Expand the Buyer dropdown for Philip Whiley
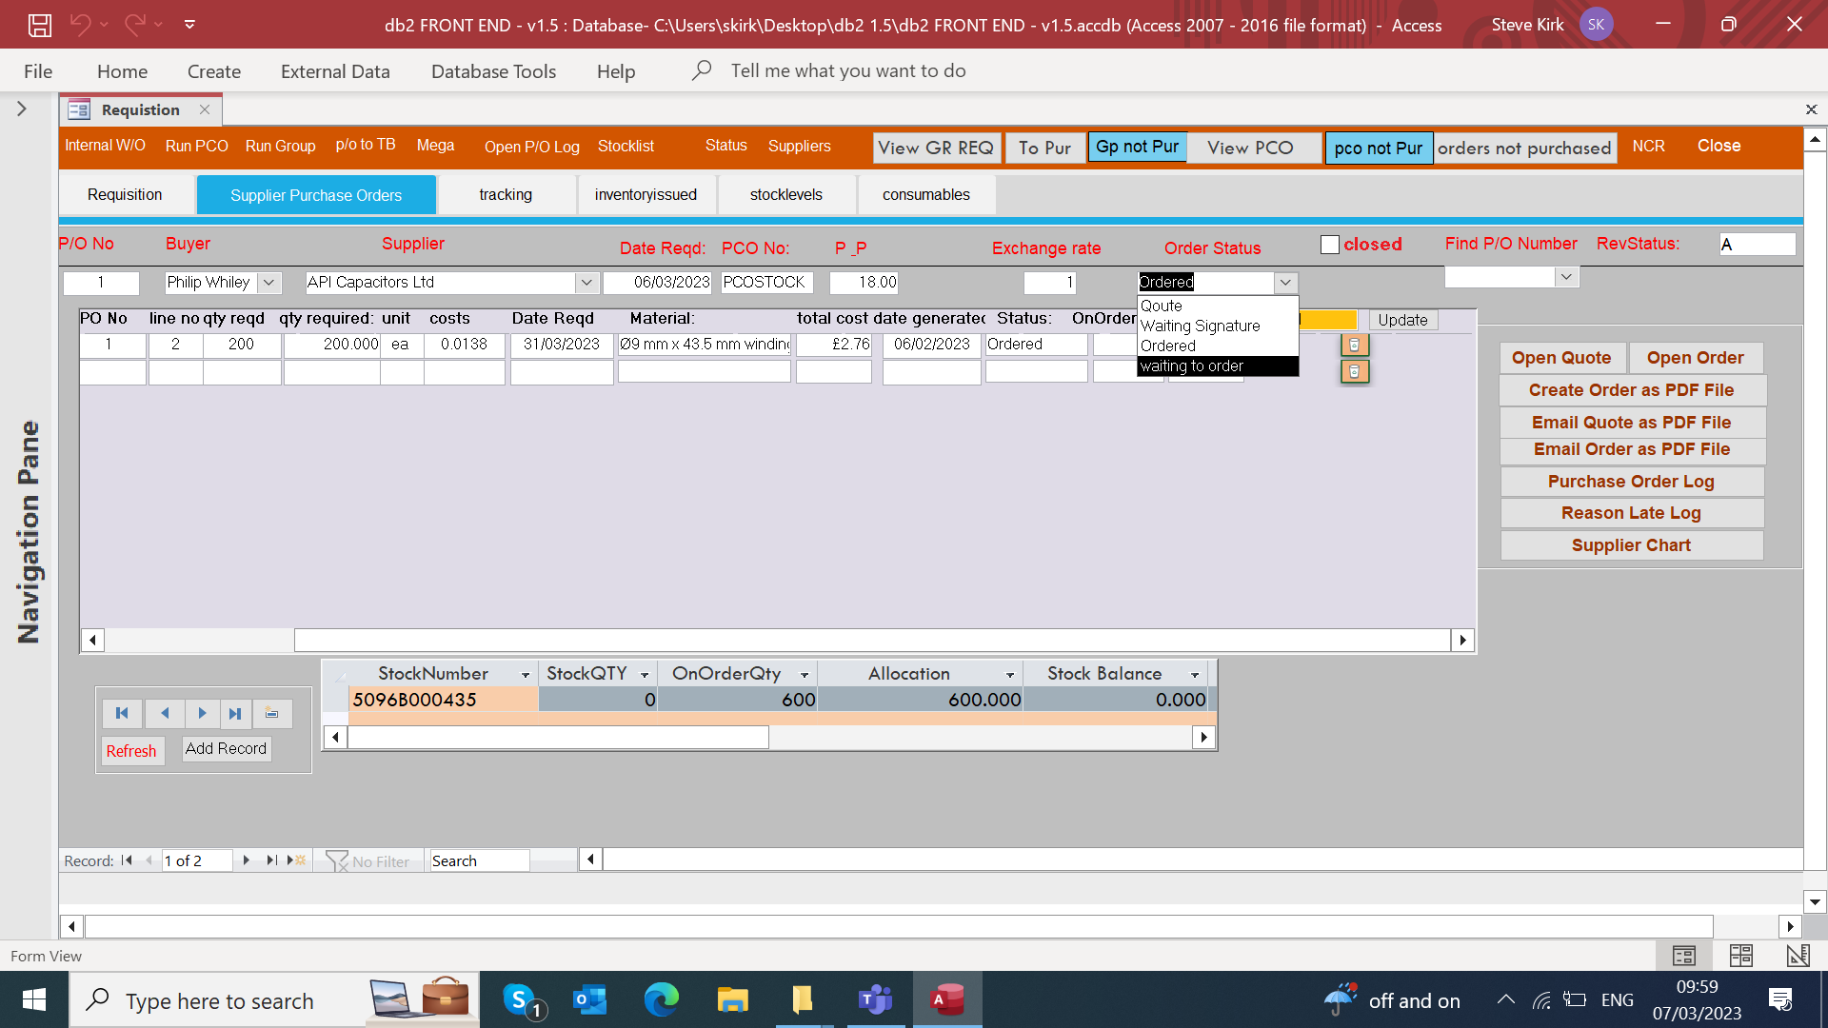This screenshot has width=1828, height=1028. 269,283
